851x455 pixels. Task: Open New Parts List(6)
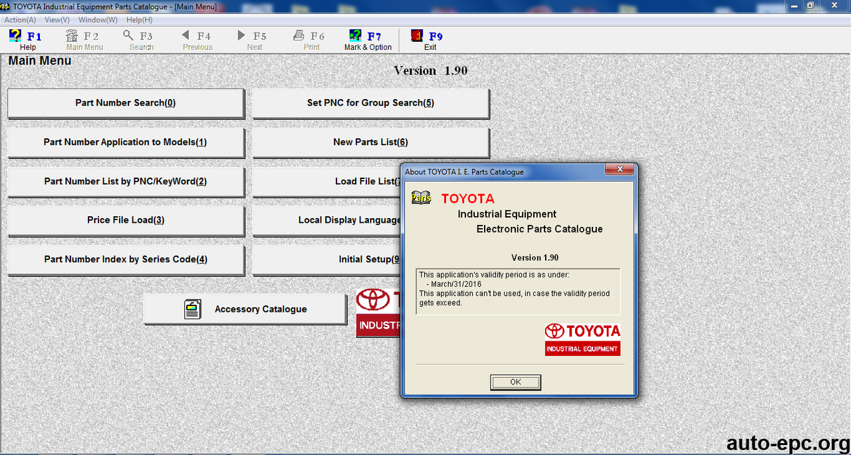click(370, 142)
